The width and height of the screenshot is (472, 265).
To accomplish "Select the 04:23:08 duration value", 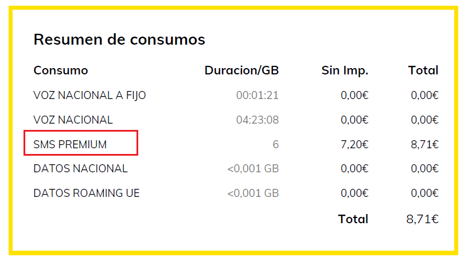I will [x=258, y=120].
